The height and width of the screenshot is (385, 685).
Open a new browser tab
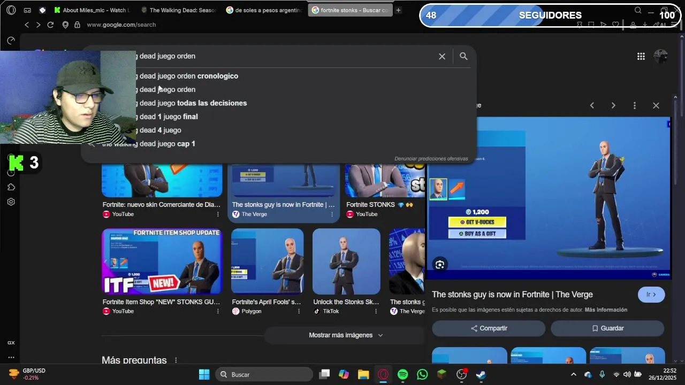tap(398, 10)
